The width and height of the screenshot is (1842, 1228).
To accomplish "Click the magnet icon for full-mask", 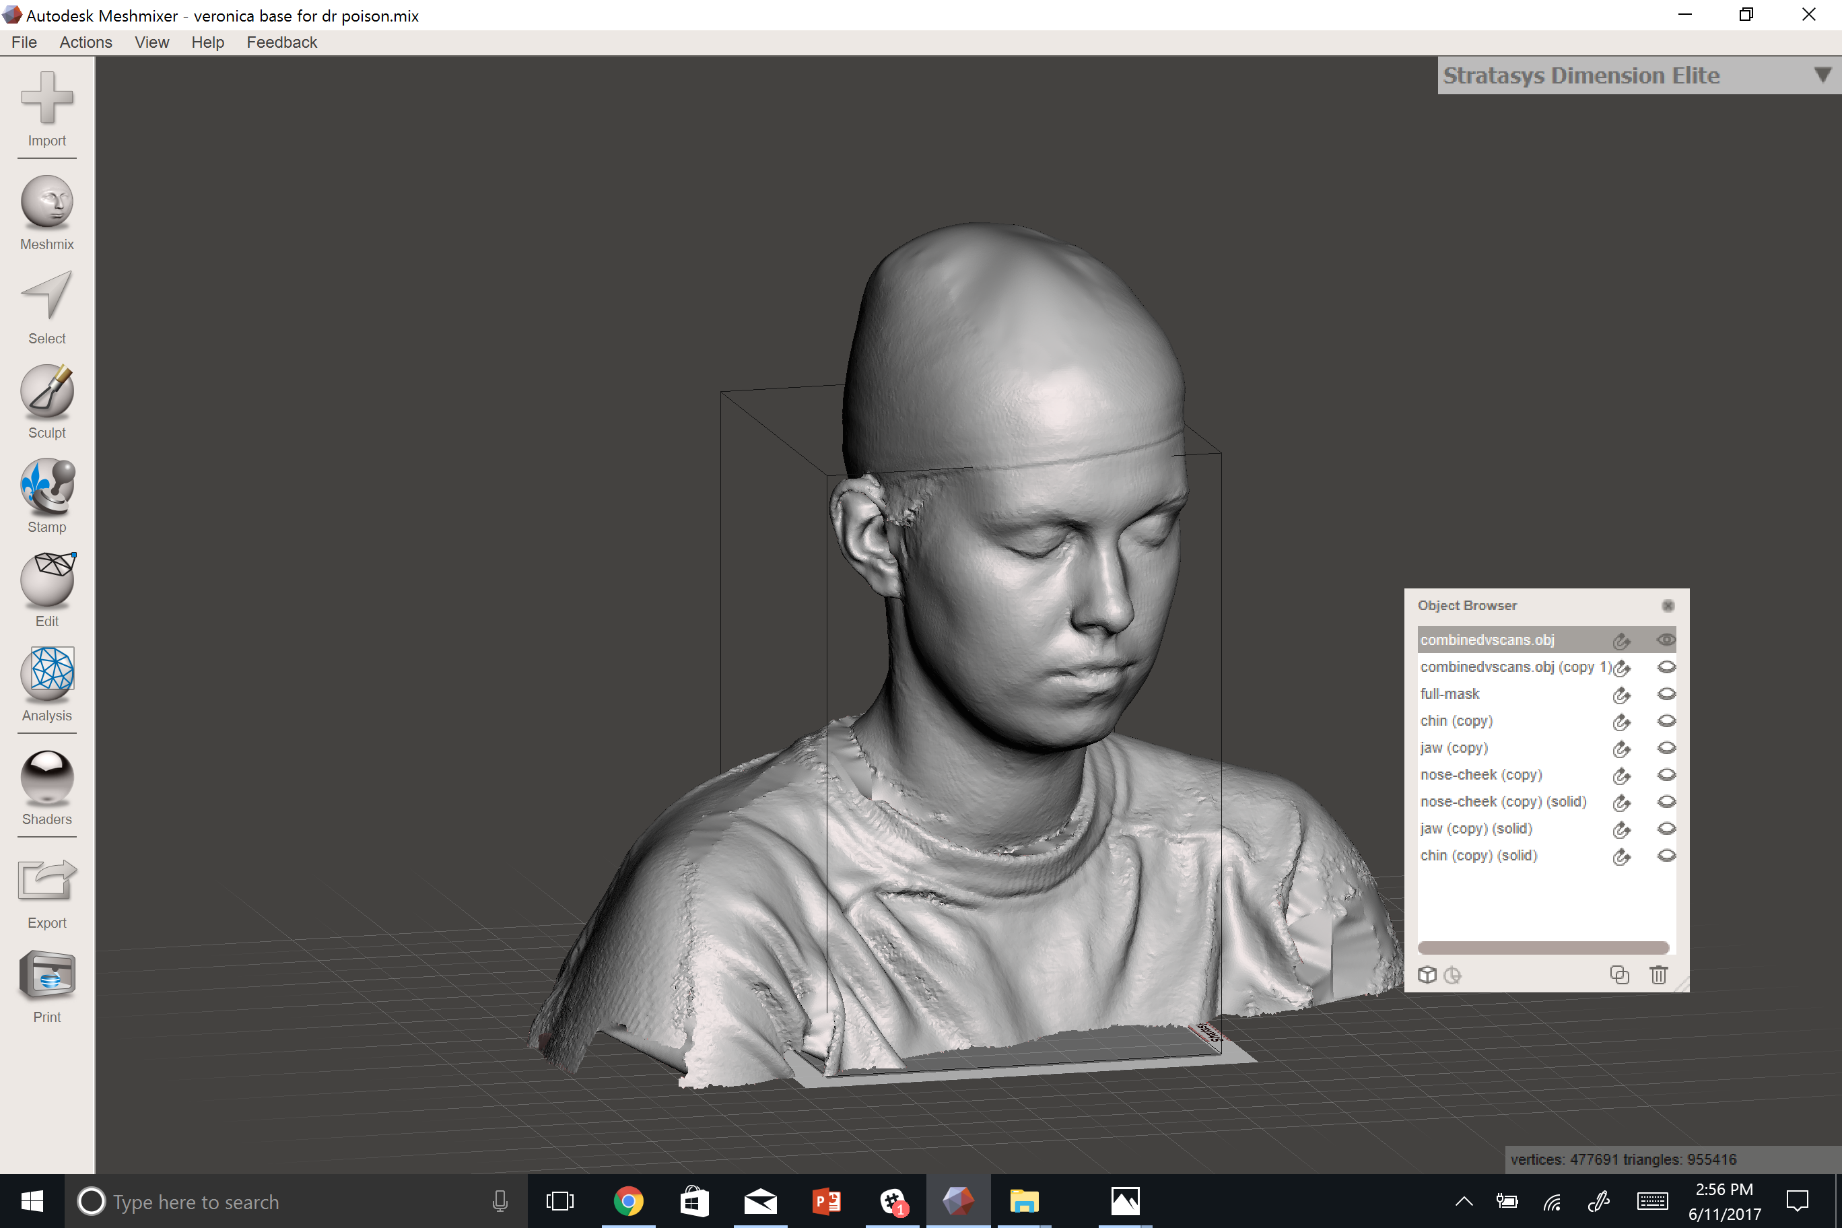I will [x=1621, y=695].
